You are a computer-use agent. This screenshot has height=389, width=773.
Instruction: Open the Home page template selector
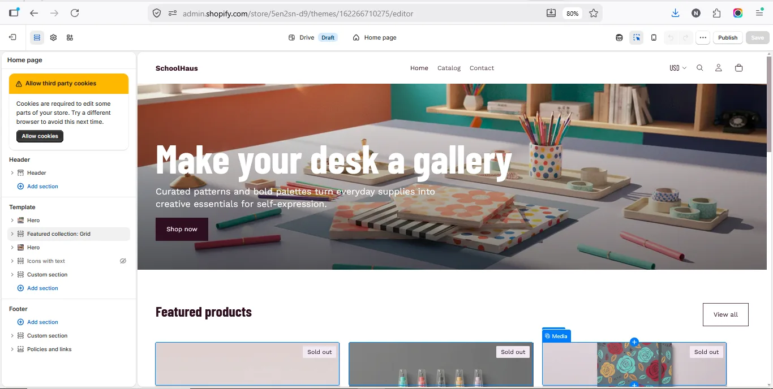click(375, 37)
